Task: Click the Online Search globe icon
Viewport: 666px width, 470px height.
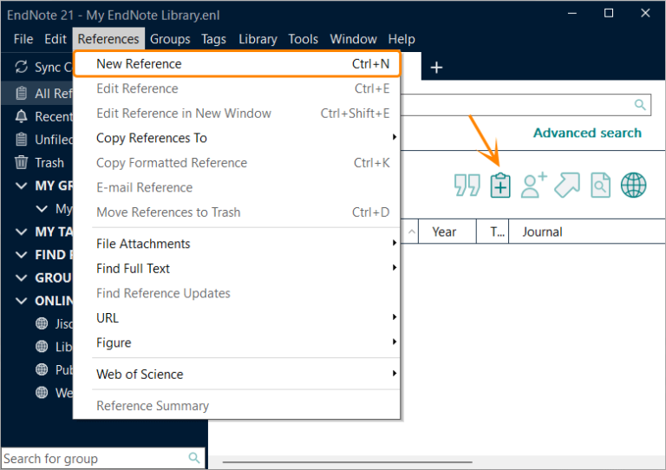Action: pyautogui.click(x=633, y=185)
